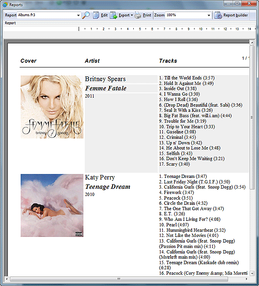The height and width of the screenshot is (286, 259).
Task: Click the Edit button label
Action: 104,15
